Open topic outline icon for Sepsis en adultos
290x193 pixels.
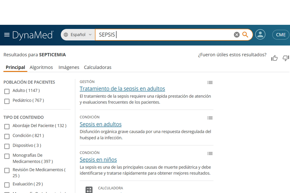210,118
